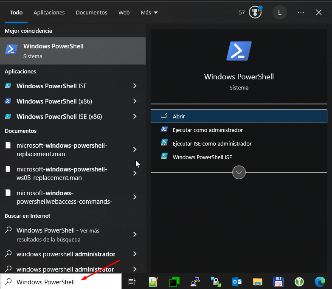332x289 pixels.
Task: Switch to the Todo tab
Action: point(16,12)
